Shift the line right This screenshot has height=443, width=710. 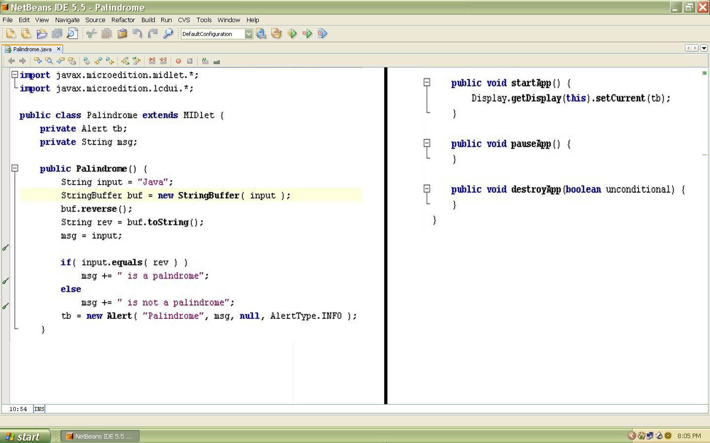coord(163,61)
